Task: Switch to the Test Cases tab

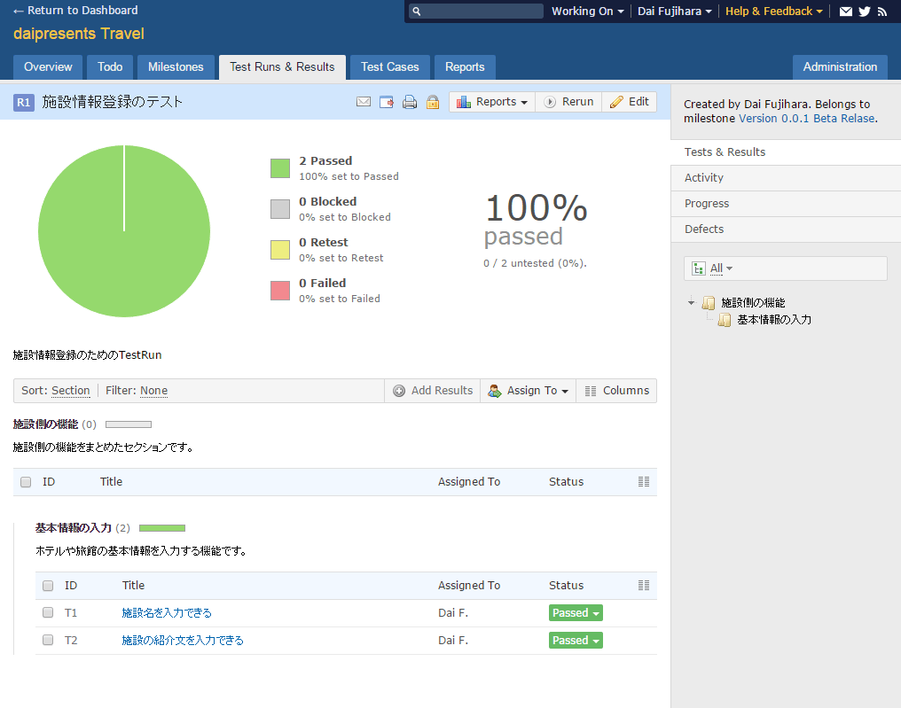Action: [389, 67]
